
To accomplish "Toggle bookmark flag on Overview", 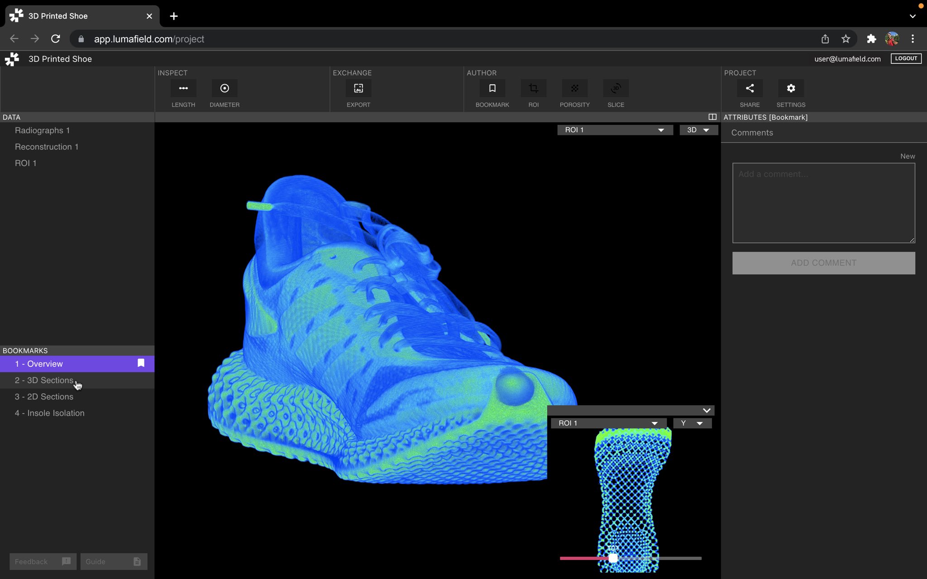I will pyautogui.click(x=141, y=363).
